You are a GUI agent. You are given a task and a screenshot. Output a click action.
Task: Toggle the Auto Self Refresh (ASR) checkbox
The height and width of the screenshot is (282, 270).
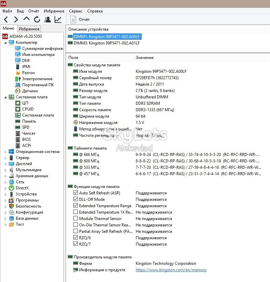(75, 193)
